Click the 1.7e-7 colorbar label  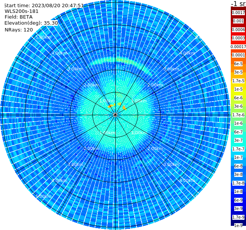pos(238,149)
